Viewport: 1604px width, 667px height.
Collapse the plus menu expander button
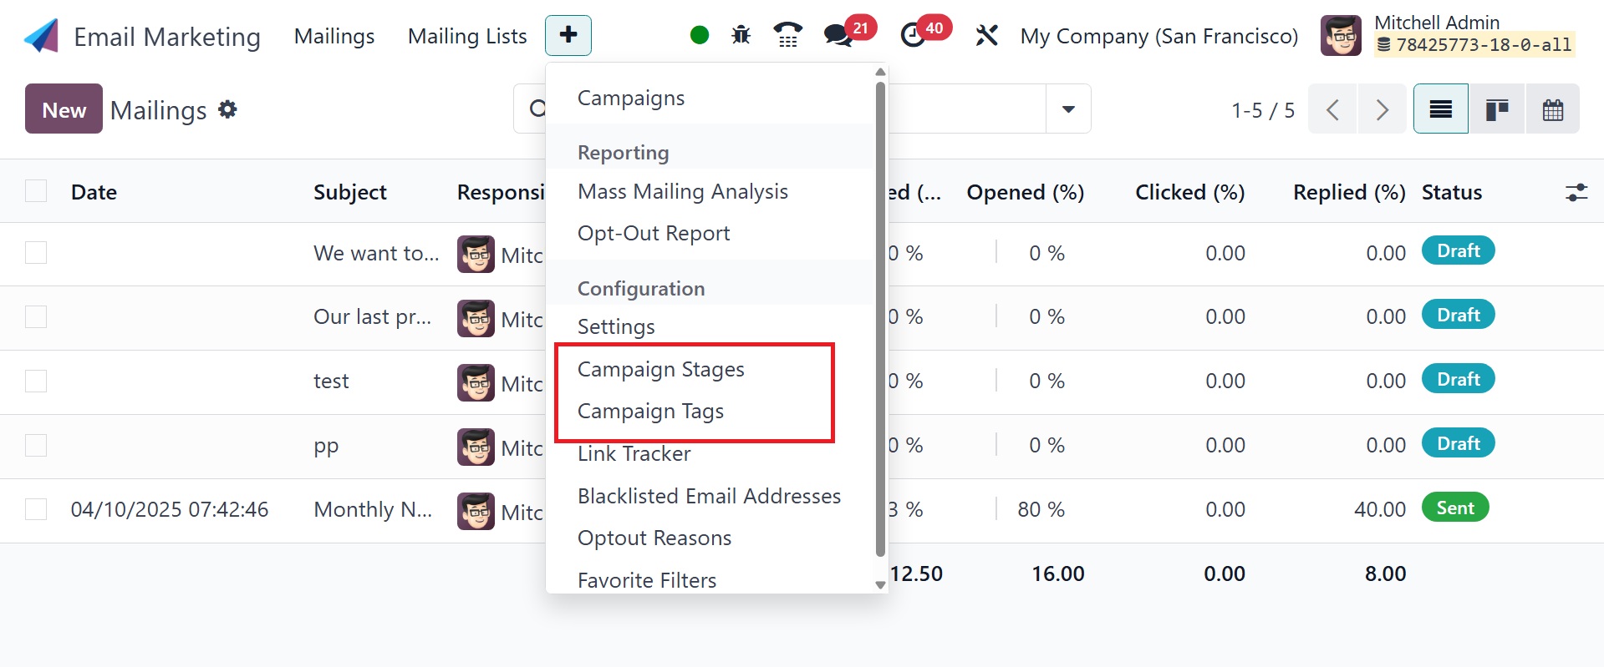(x=568, y=35)
